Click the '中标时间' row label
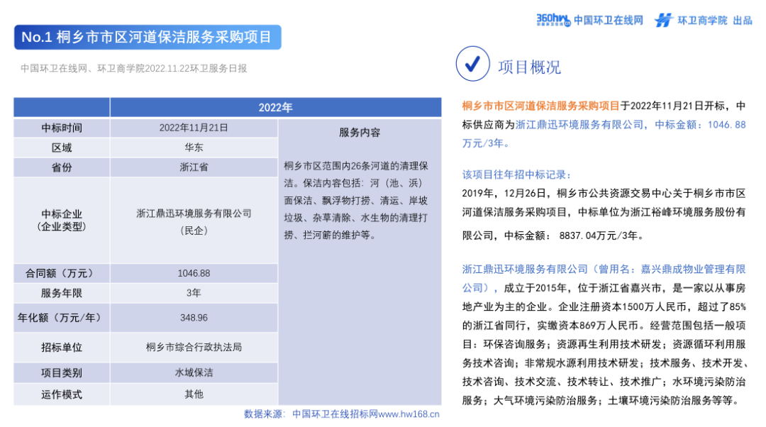The image size is (766, 427). tap(62, 128)
